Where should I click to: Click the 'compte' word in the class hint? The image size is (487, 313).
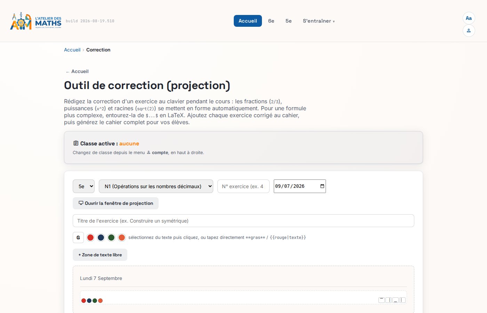pos(160,152)
